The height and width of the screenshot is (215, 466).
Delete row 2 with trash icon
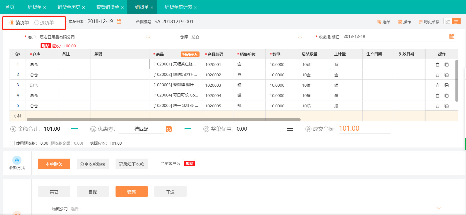point(437,75)
